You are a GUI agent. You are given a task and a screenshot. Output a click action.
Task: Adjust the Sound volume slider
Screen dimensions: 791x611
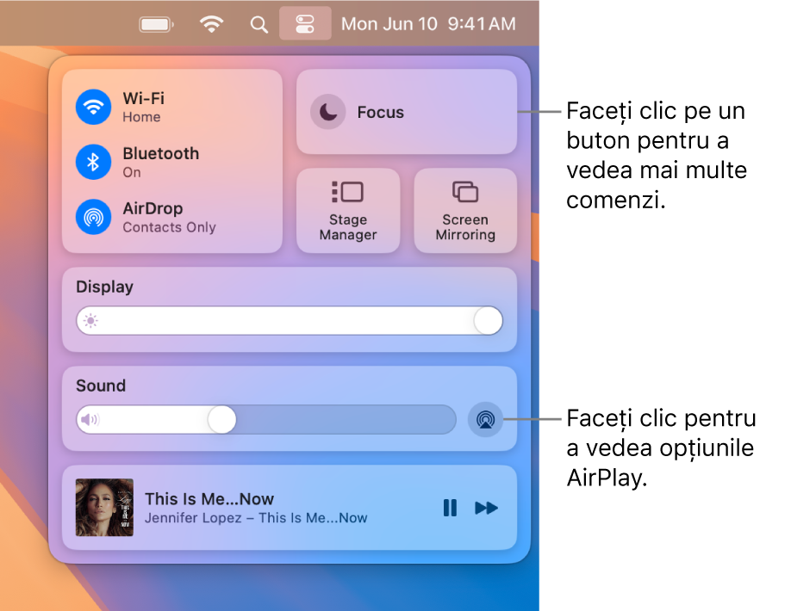tap(221, 420)
